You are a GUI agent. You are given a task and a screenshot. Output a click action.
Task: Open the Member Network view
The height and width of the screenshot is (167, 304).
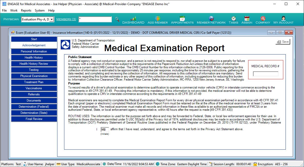(211, 20)
